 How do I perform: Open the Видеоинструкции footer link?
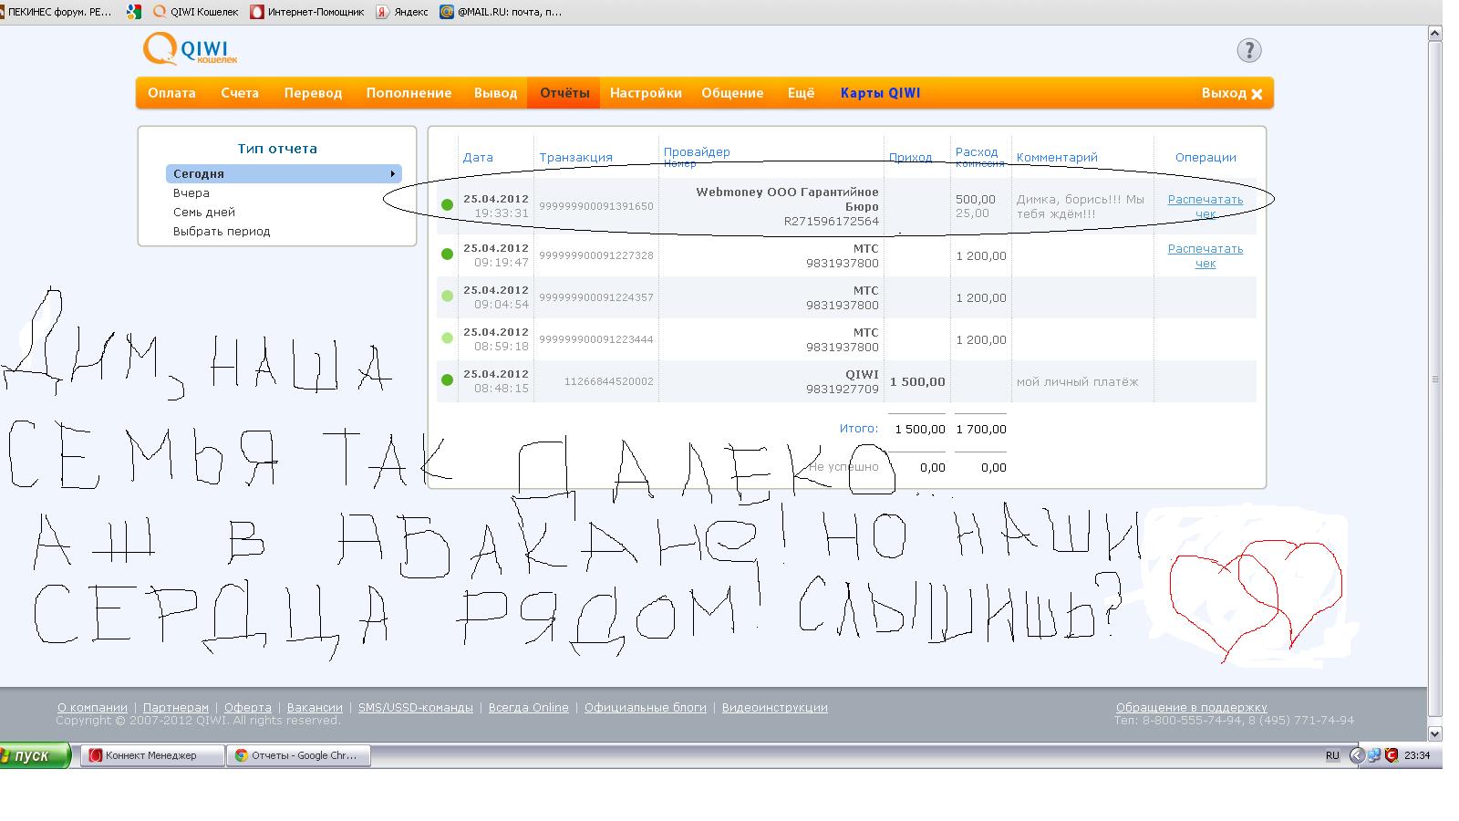pos(775,707)
